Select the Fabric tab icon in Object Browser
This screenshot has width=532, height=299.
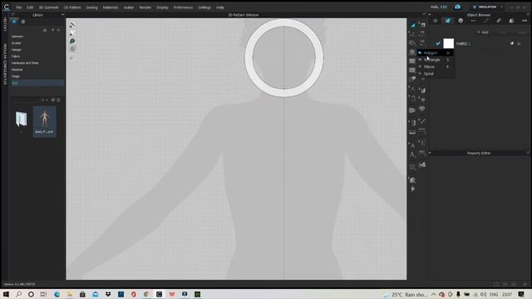pos(448,21)
